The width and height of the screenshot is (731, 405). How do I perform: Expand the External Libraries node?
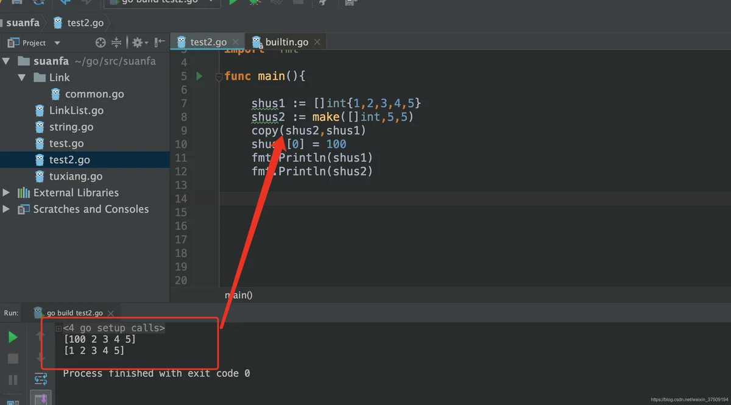[7, 192]
